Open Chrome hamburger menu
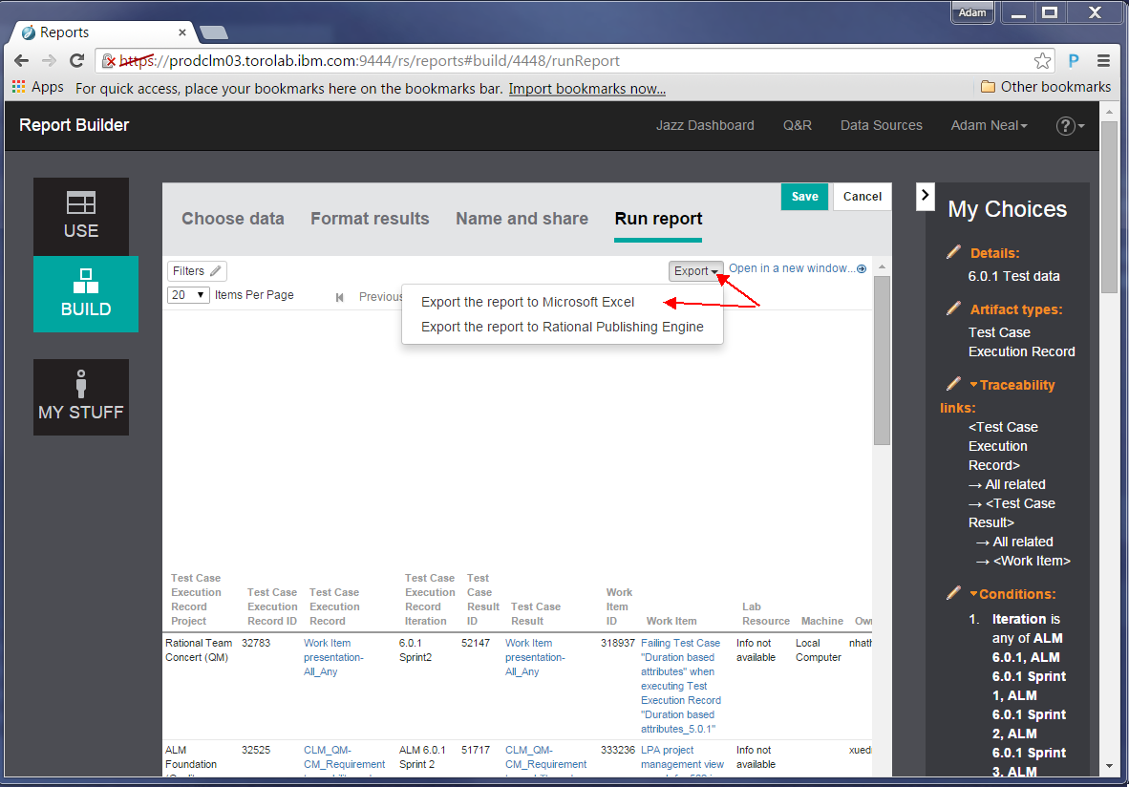1129x787 pixels. (1103, 61)
